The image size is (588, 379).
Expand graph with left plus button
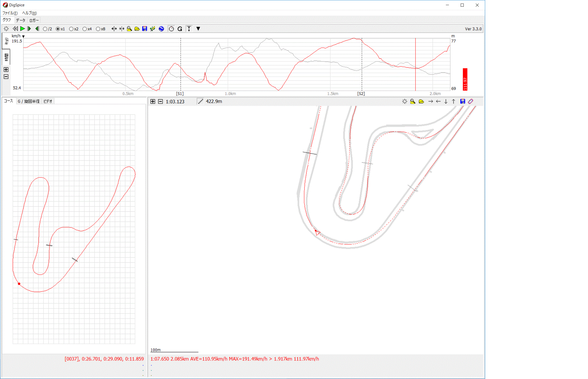coord(6,70)
